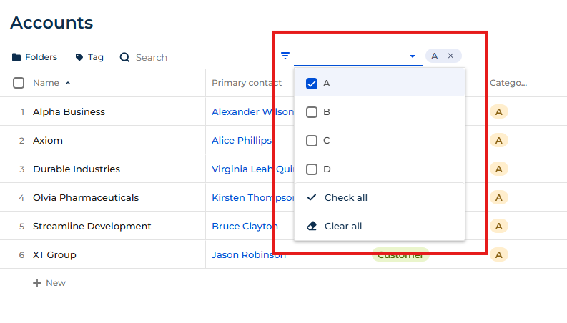This screenshot has width=567, height=323.
Task: Uncheck the A option checkbox
Action: coord(312,84)
